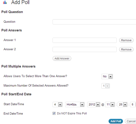This screenshot has width=136, height=124.
Task: Click into the Question text field
Action: point(94,22)
